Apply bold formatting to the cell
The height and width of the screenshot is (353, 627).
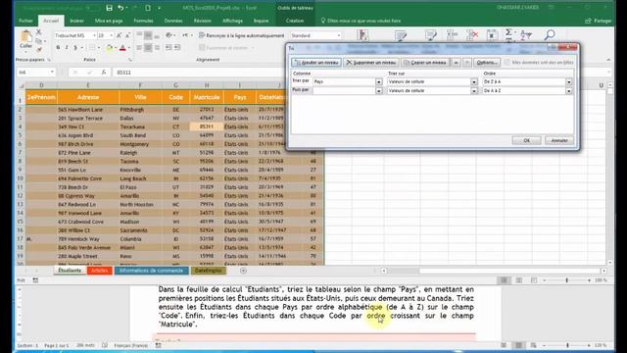58,48
